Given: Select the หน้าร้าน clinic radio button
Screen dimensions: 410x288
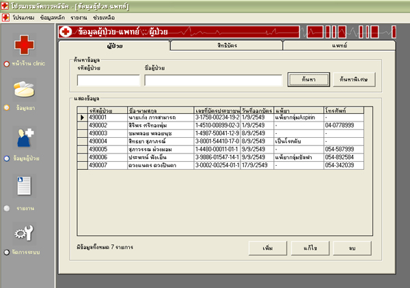Looking at the screenshot, I should coord(7,63).
